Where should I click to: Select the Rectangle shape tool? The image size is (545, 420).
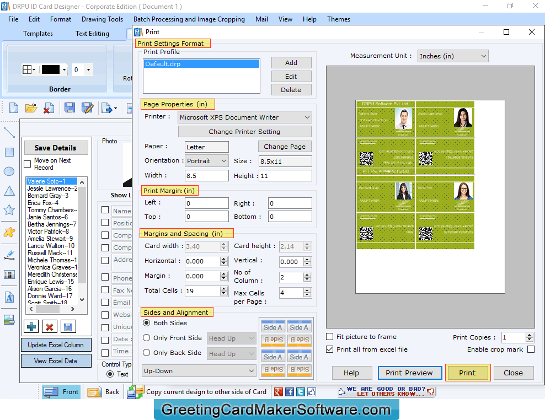(x=9, y=152)
